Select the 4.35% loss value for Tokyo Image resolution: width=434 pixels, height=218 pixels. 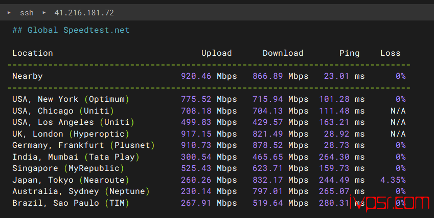pos(393,180)
